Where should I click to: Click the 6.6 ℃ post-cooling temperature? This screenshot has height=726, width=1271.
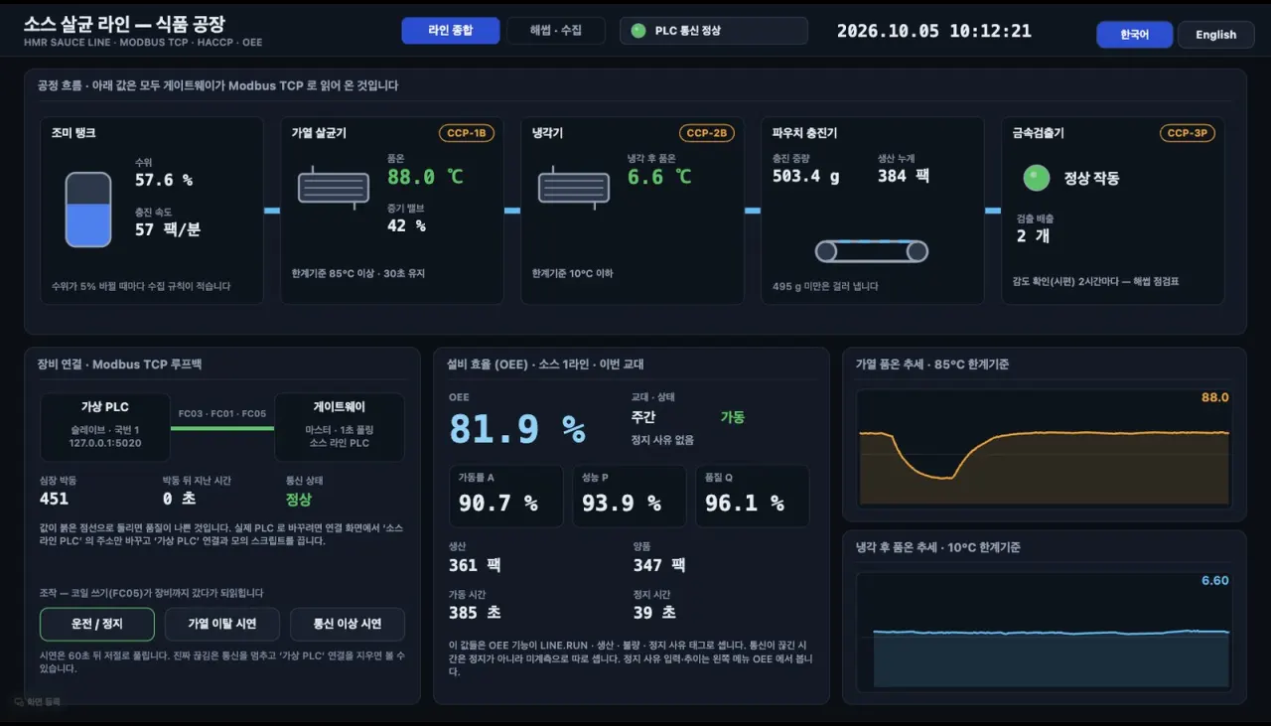[659, 177]
